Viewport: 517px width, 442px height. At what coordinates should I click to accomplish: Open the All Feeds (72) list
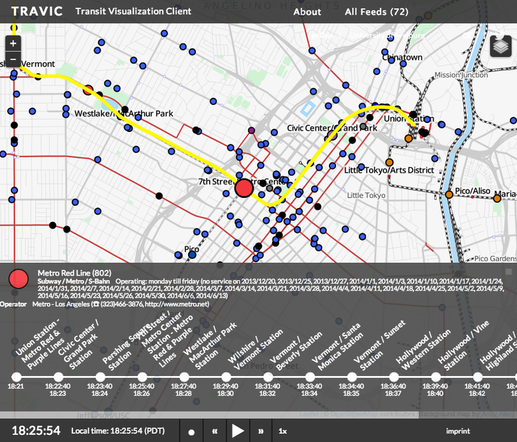(x=377, y=12)
